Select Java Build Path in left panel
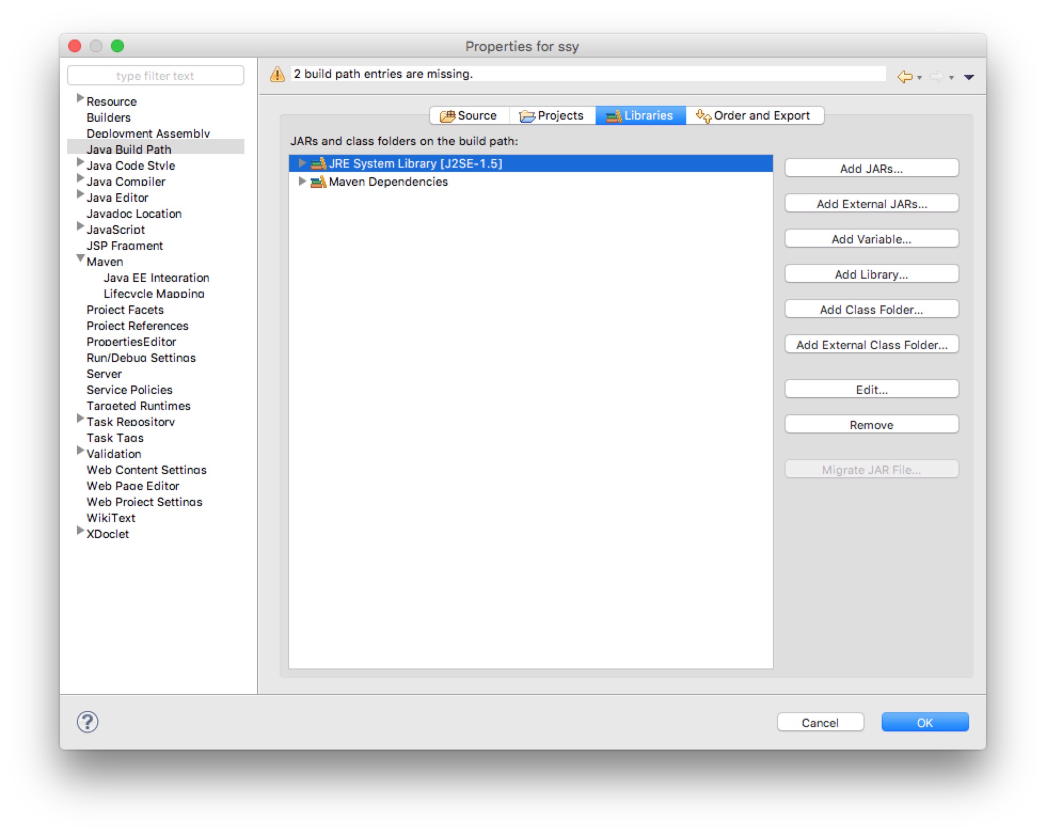Viewport: 1046px width, 835px height. point(130,147)
